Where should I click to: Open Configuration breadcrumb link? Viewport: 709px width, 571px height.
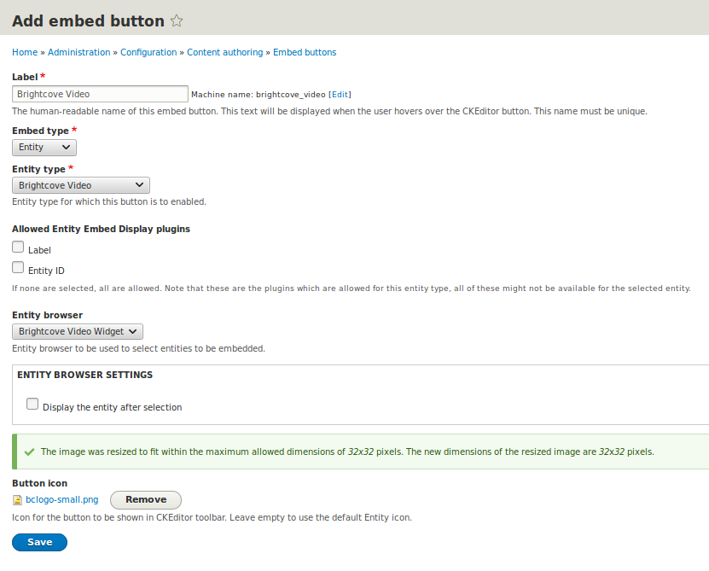tap(148, 52)
